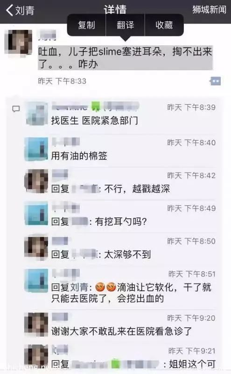The height and width of the screenshot is (374, 231).
Task: Select the comment 找医生 医院紧急部门
Action: [95, 121]
